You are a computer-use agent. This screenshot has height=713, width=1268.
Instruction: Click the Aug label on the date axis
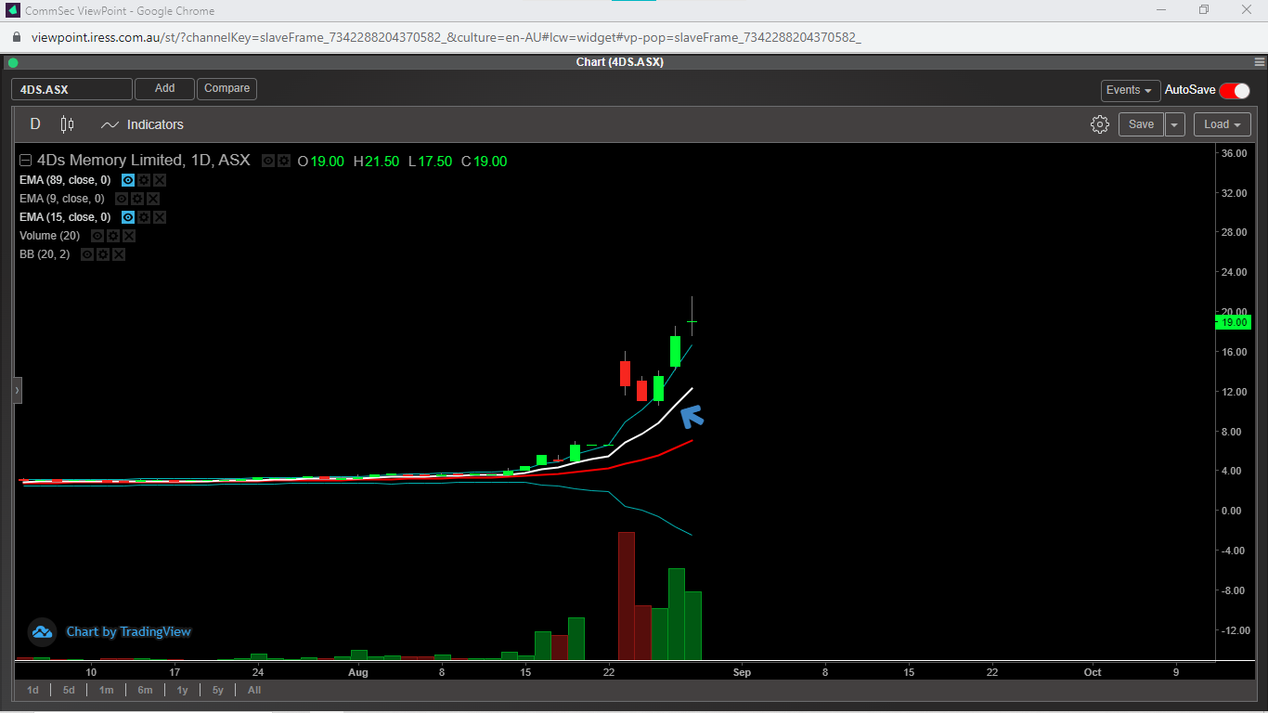[358, 672]
